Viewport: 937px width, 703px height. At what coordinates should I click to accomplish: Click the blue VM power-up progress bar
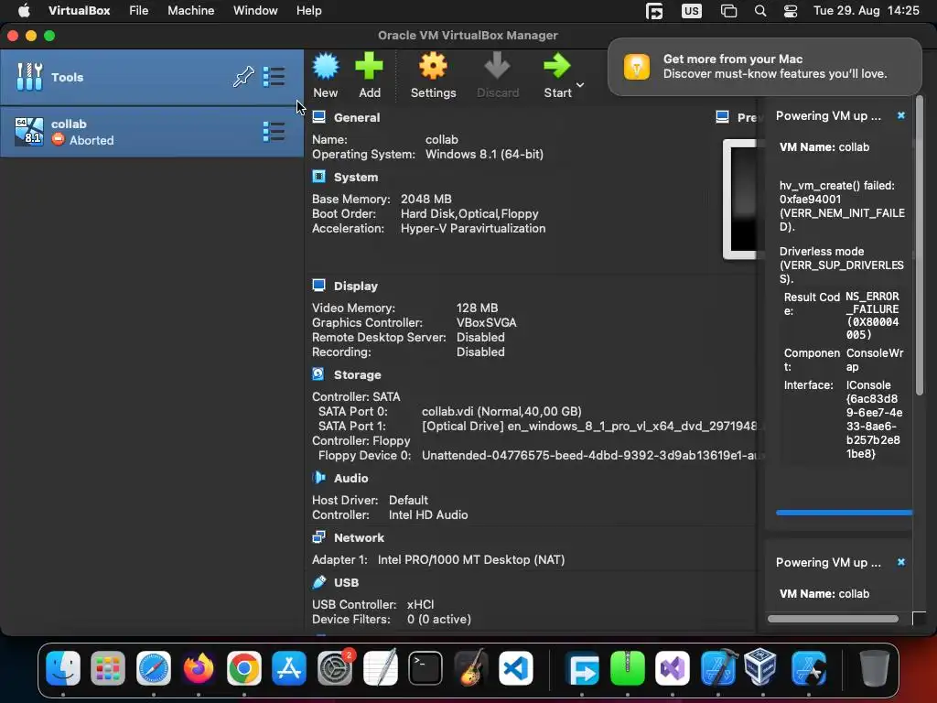pyautogui.click(x=844, y=513)
